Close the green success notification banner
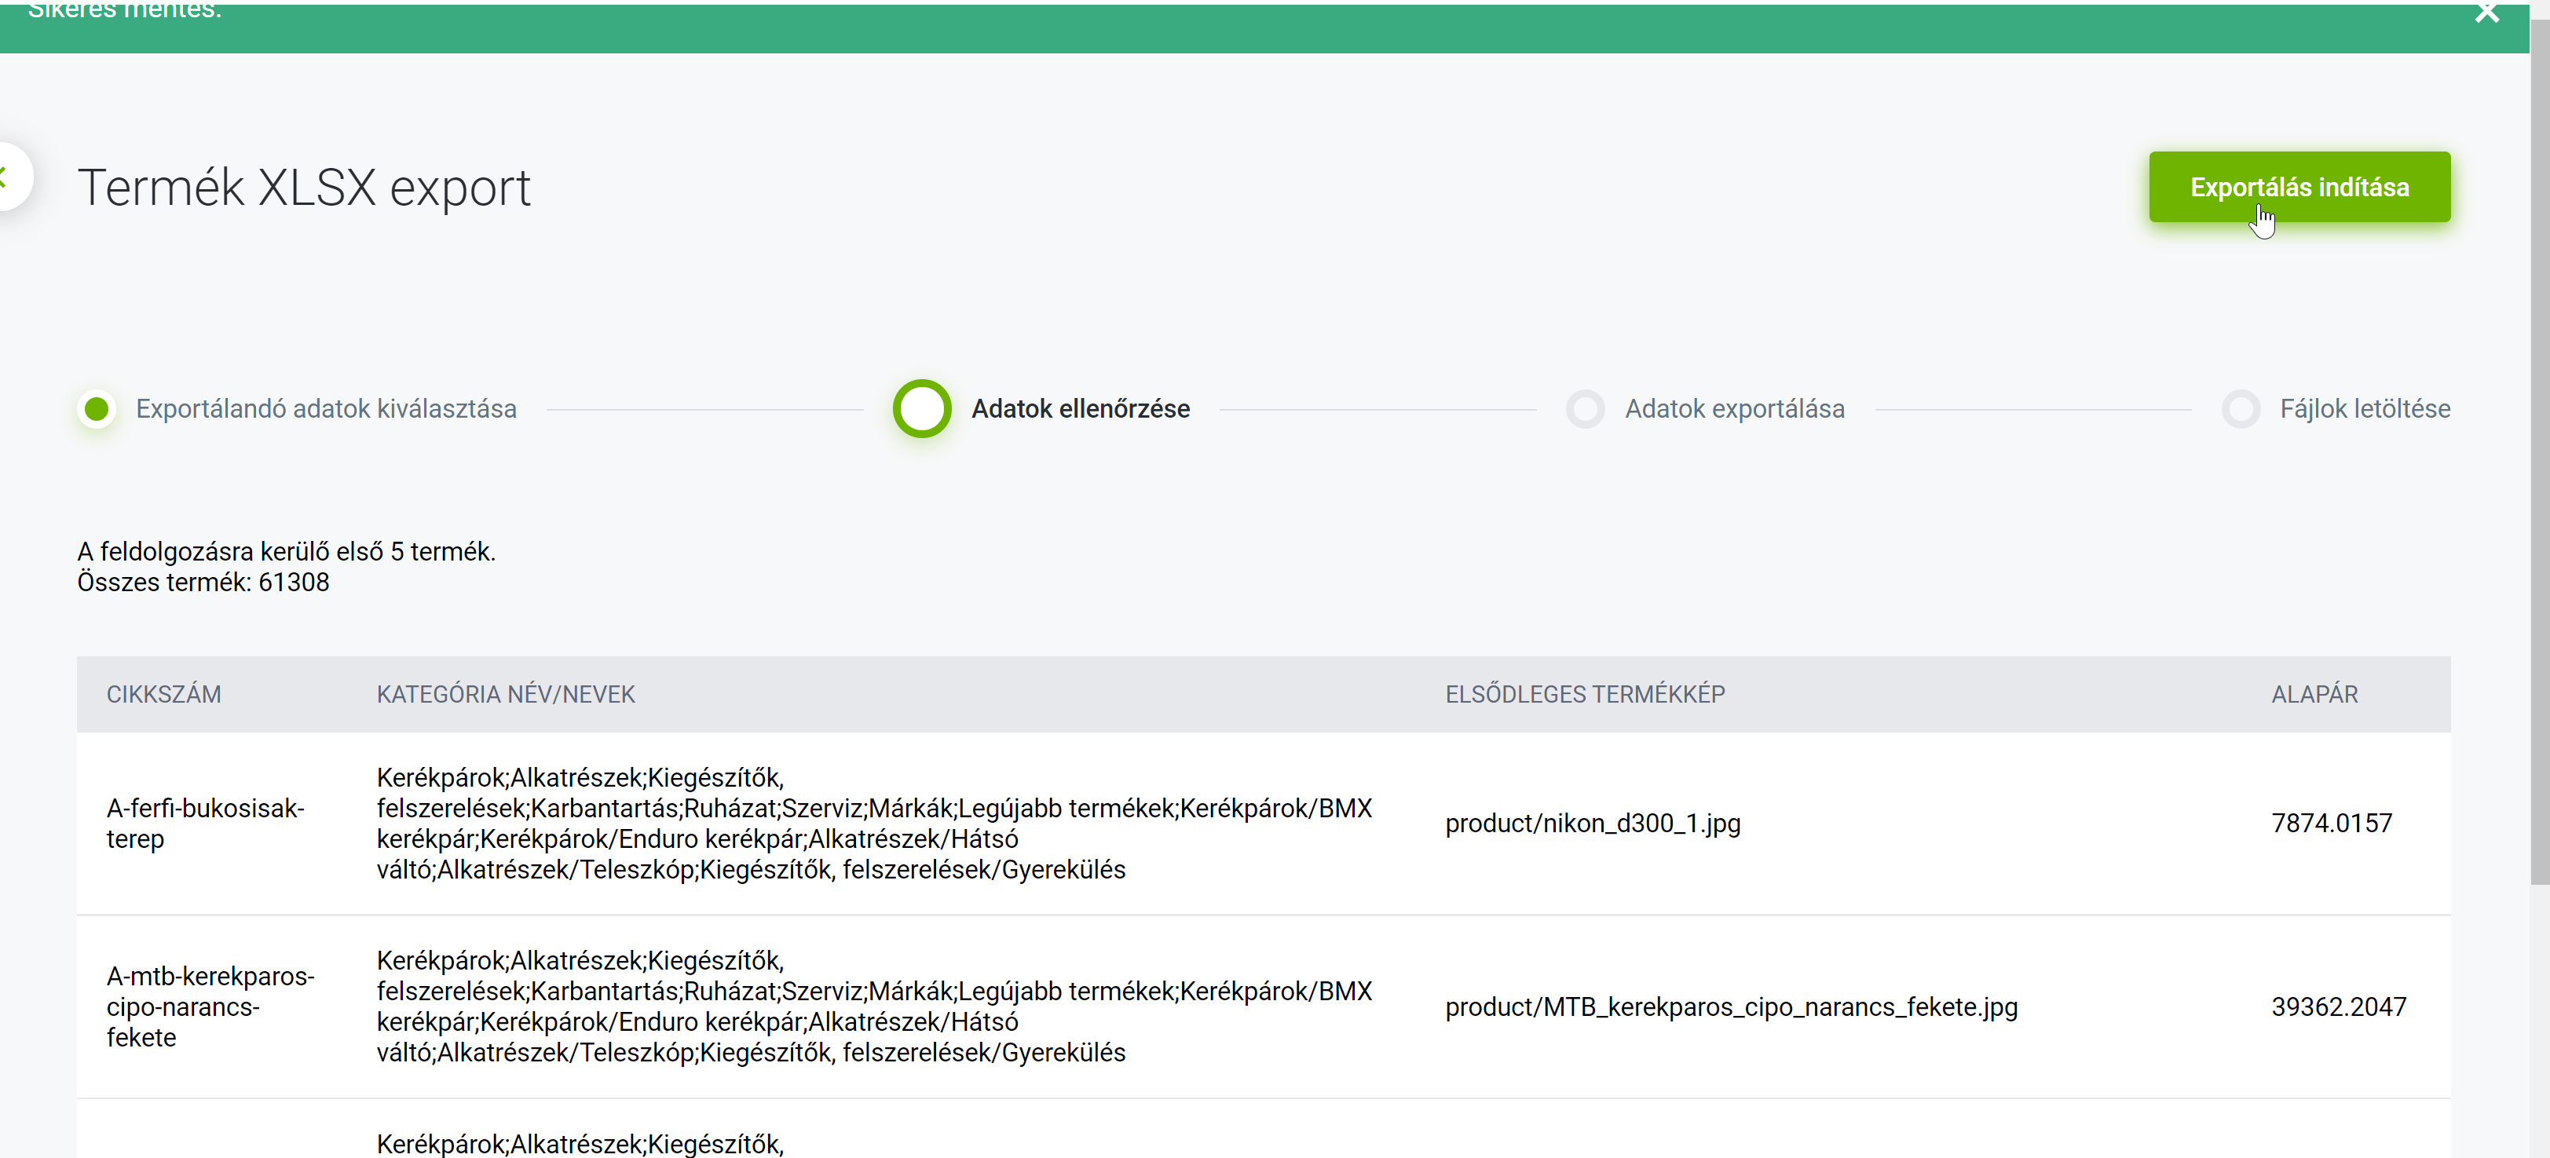2550x1158 pixels. [x=2486, y=12]
